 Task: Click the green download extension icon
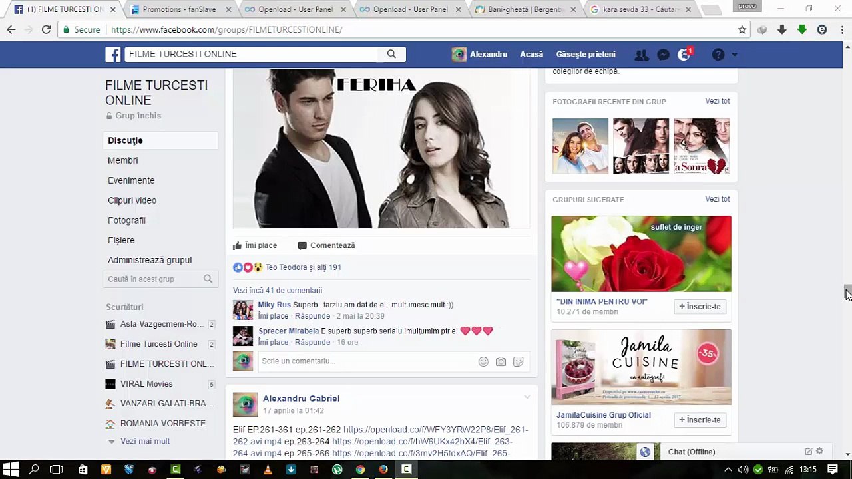pos(802,29)
